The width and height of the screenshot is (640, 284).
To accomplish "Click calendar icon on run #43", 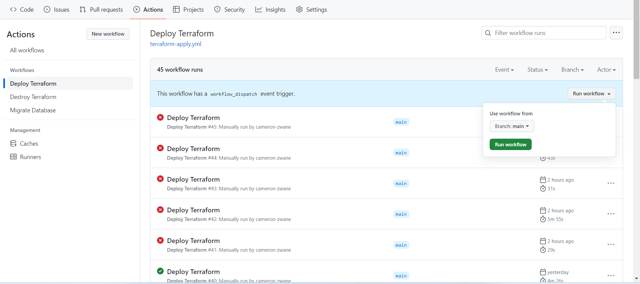I will (x=543, y=180).
